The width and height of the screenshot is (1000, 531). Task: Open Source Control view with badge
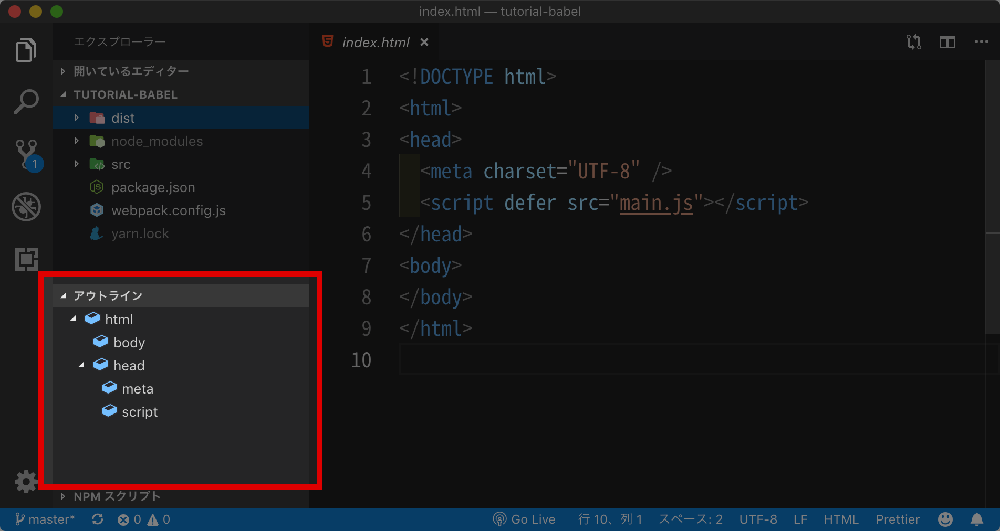coord(27,154)
